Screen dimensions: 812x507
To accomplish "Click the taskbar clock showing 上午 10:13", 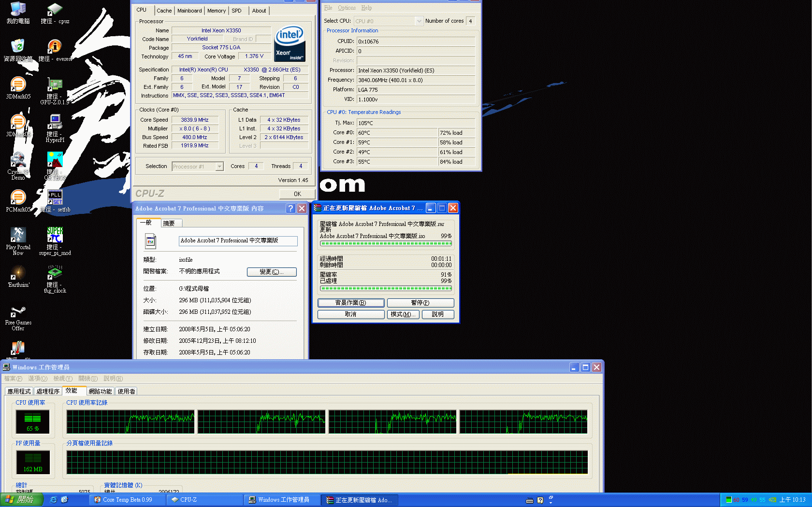I will coord(792,500).
